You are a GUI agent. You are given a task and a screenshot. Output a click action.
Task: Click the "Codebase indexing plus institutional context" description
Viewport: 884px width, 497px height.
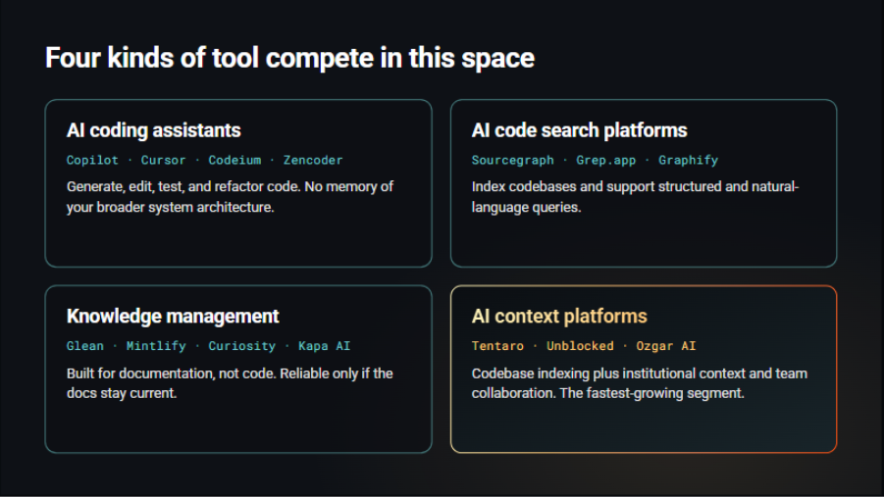click(x=640, y=383)
